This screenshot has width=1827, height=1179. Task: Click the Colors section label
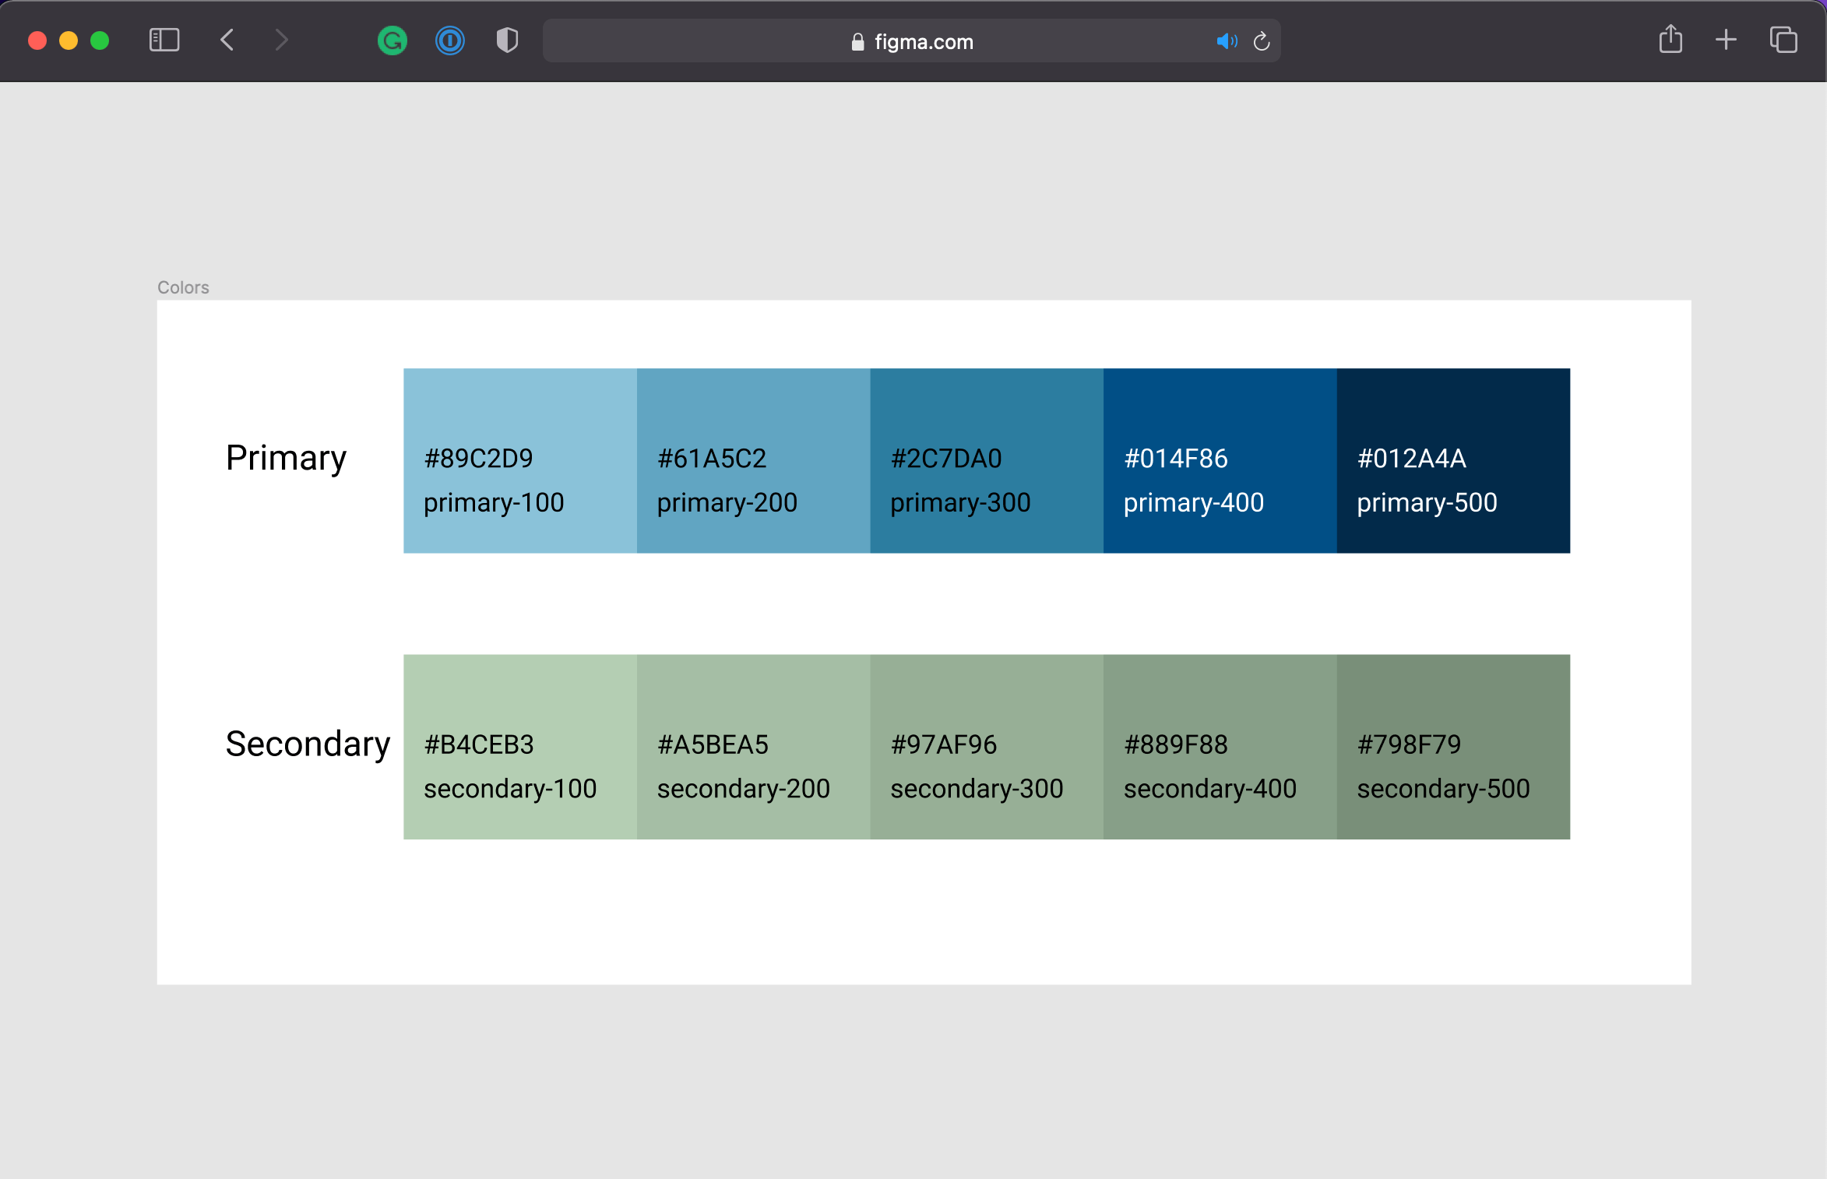pyautogui.click(x=184, y=287)
